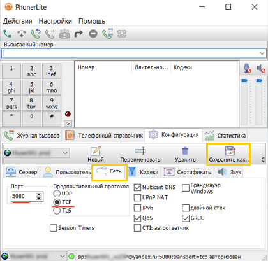
Task: Select the UDP protocol radio button
Action: tap(57, 194)
